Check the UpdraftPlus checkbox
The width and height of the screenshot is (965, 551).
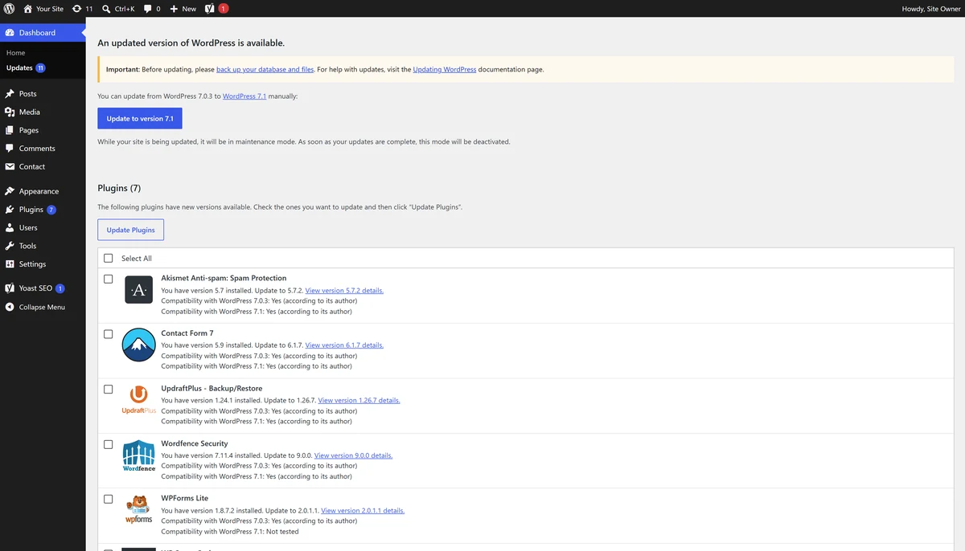coord(109,390)
